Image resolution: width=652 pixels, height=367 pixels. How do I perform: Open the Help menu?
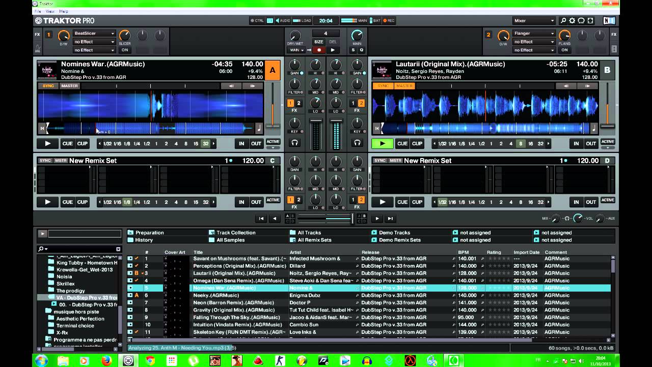click(64, 11)
